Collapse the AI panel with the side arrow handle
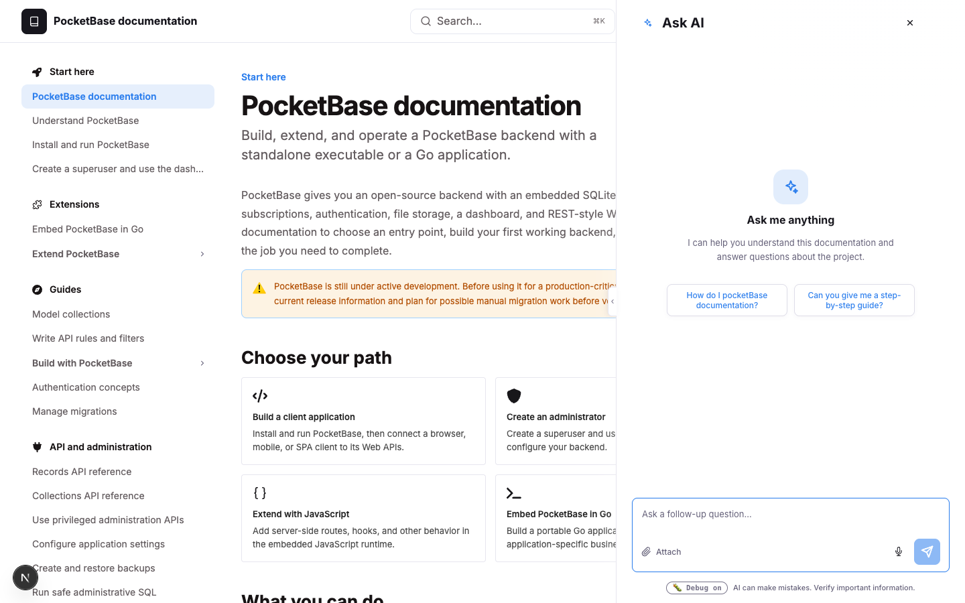 pos(613,301)
